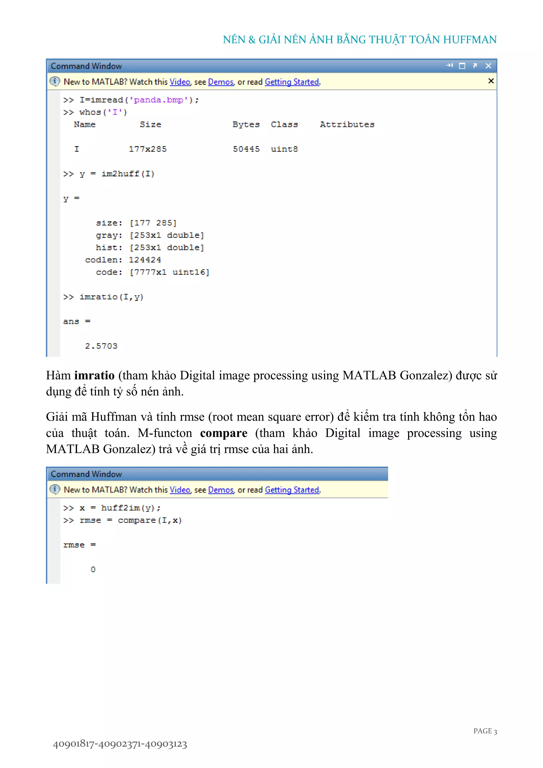Viewport: 543px width, 768px height.
Task: Open Getting Started link in first window
Action: (292, 82)
